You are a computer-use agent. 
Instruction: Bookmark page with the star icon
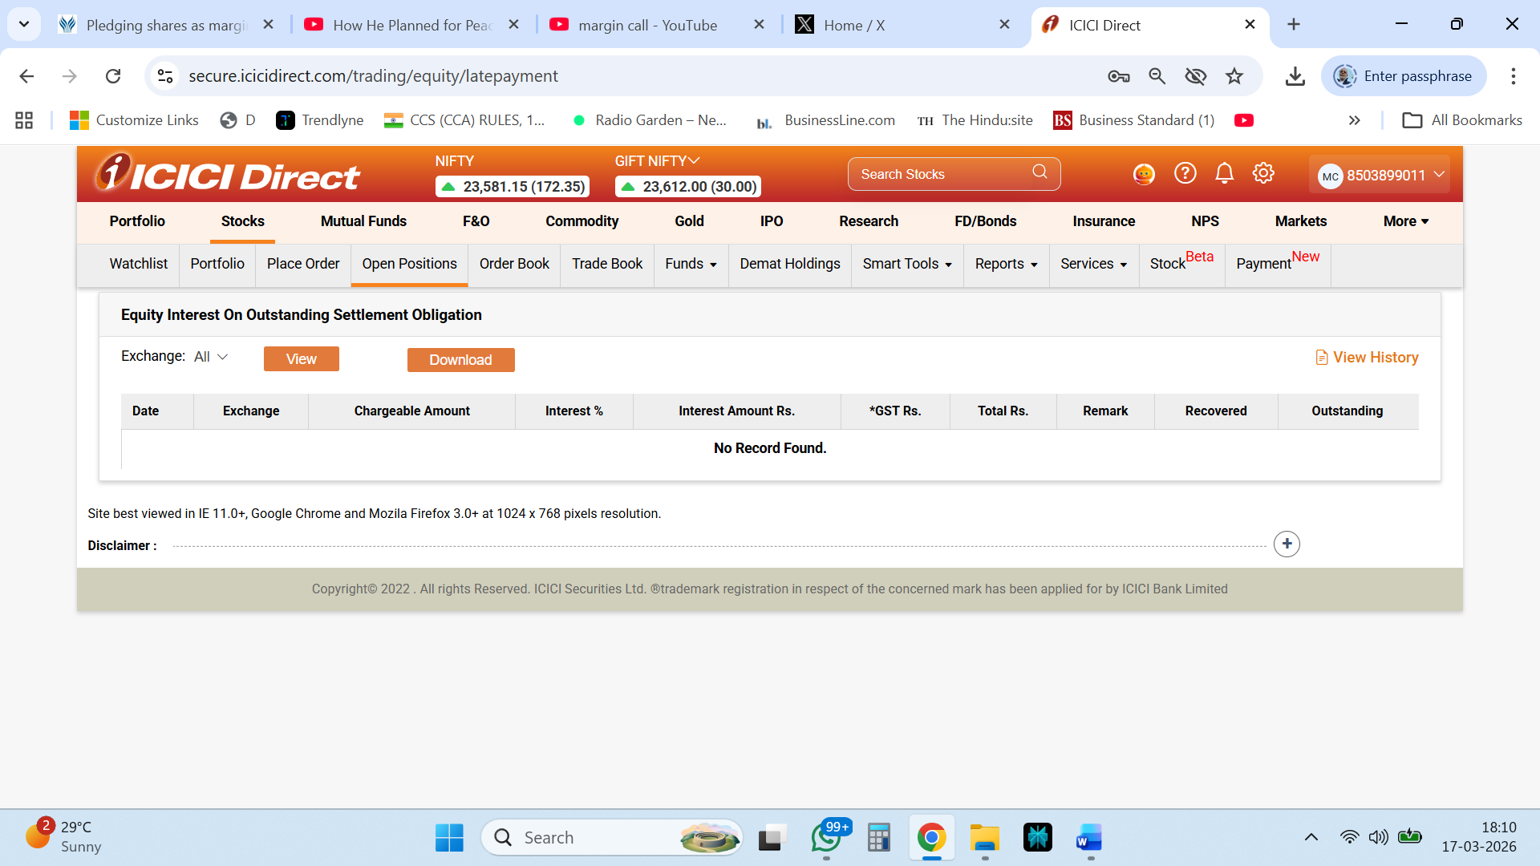[x=1234, y=76]
